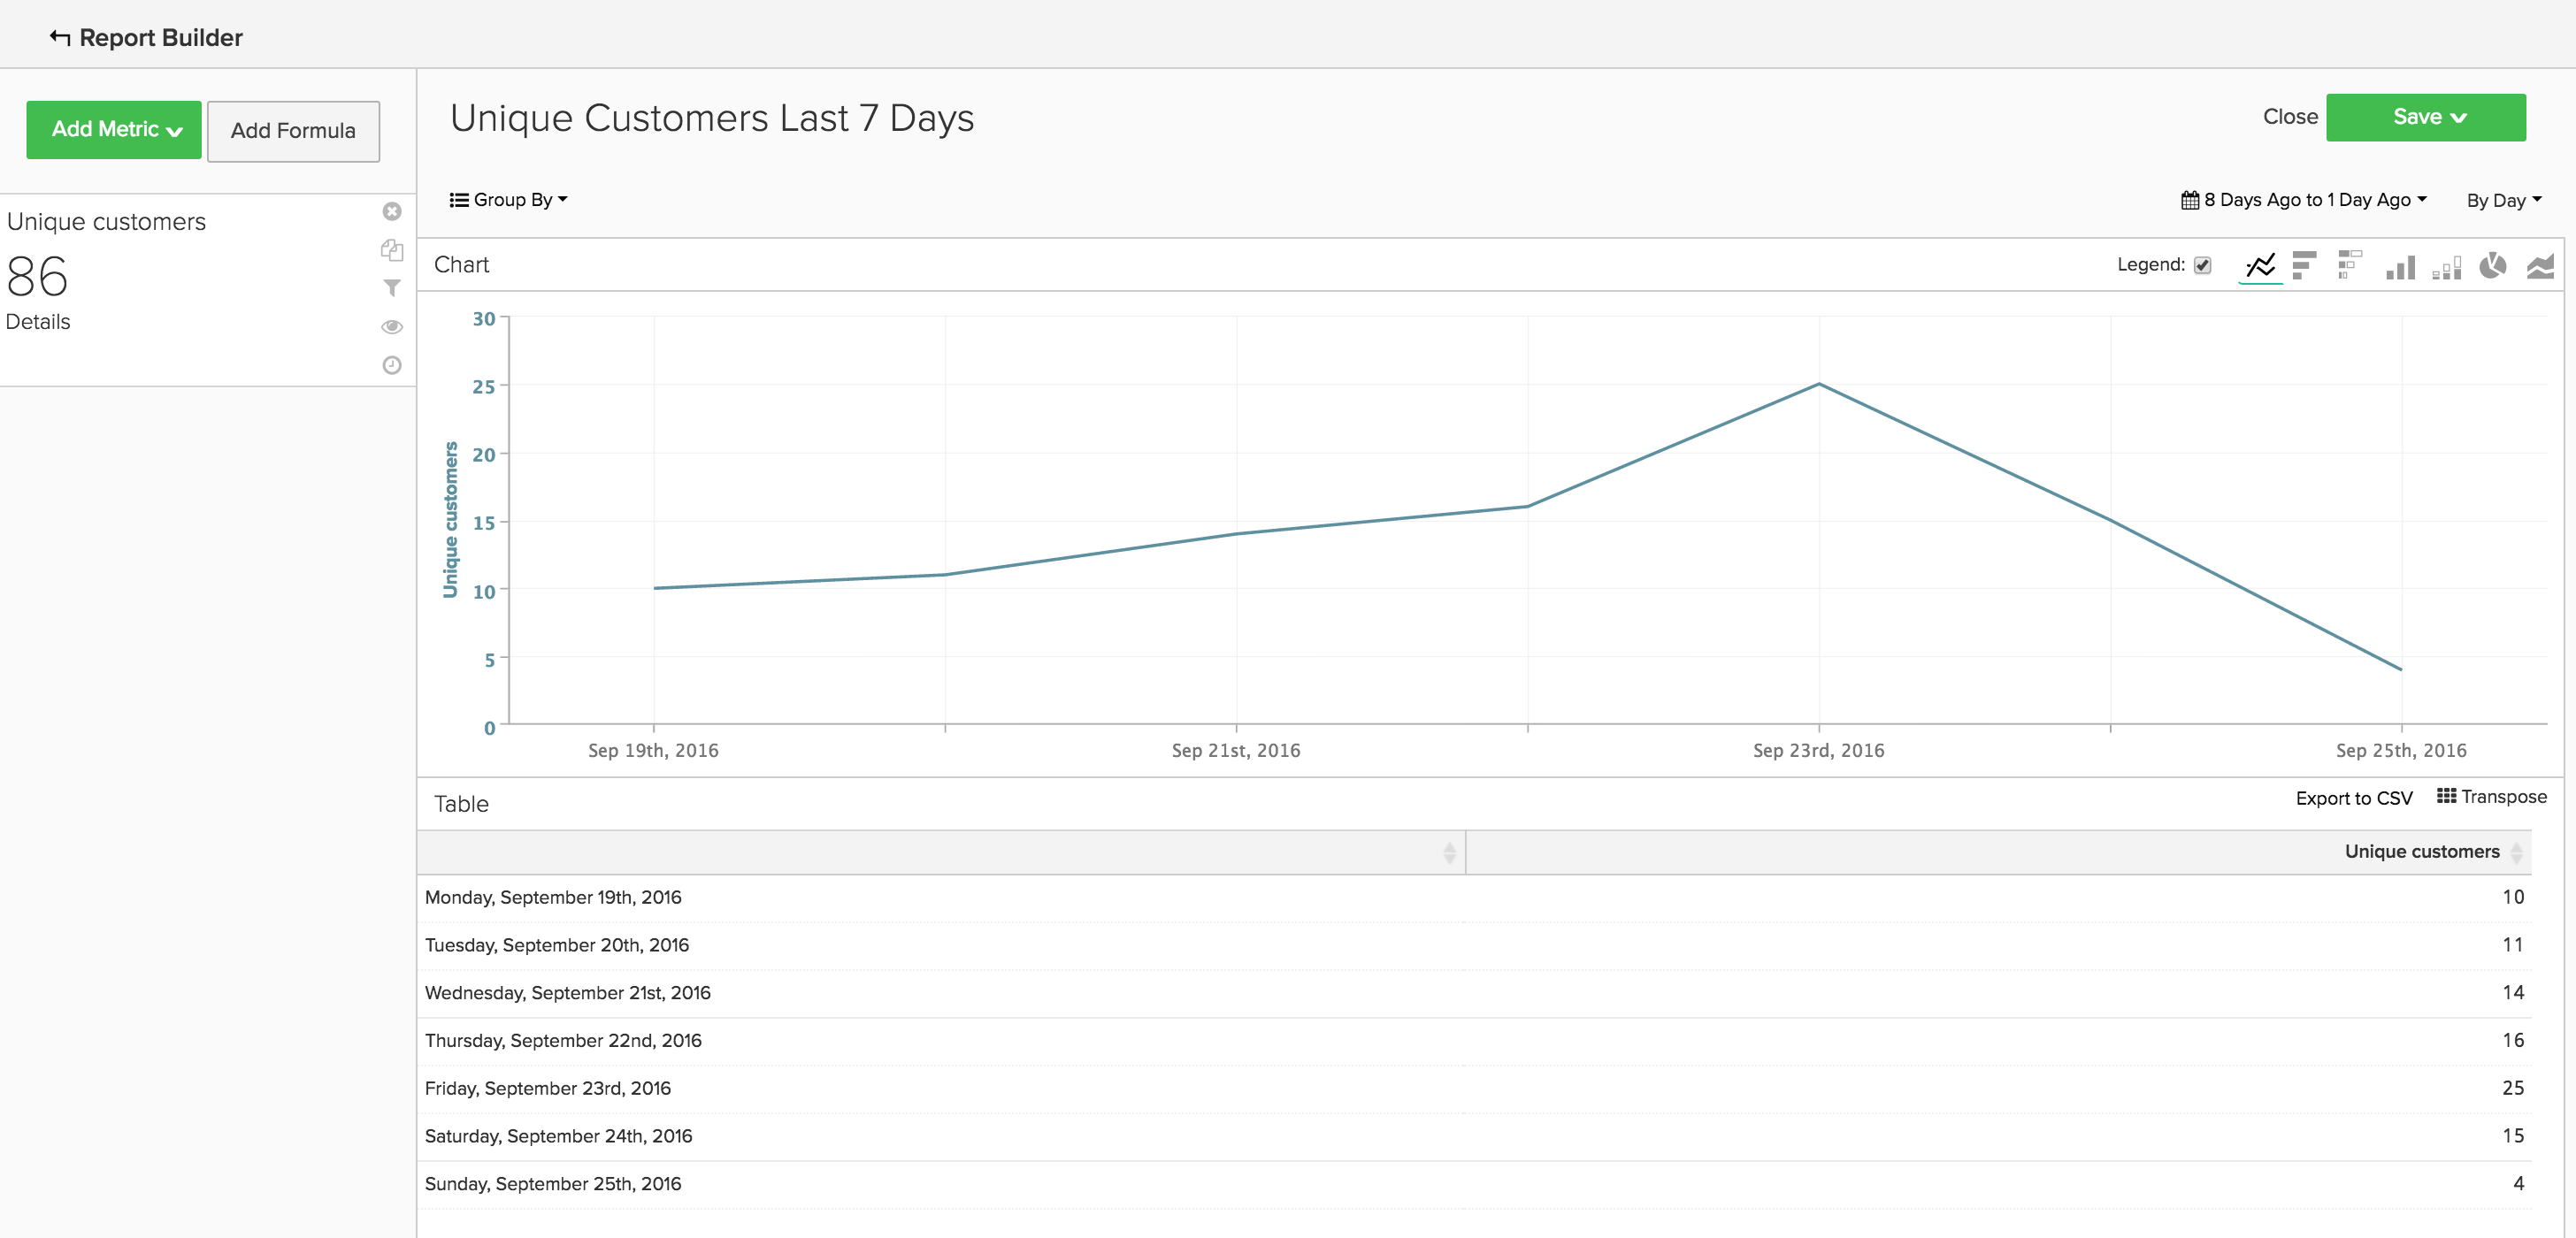The image size is (2576, 1238).
Task: Open filter for Unique customers metric
Action: [392, 288]
